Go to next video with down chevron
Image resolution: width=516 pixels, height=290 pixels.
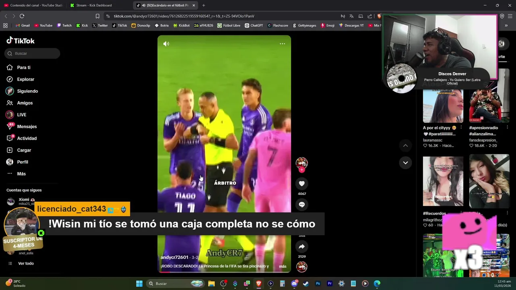point(405,163)
